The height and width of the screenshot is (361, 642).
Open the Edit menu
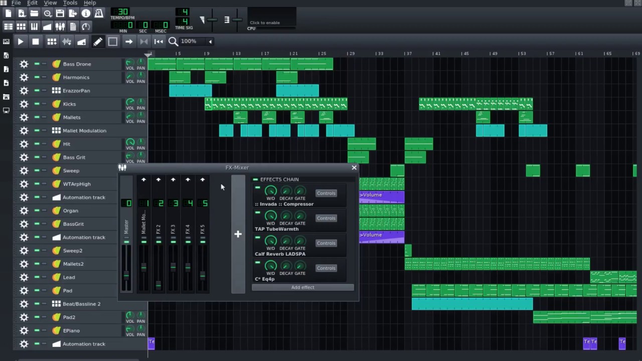[32, 3]
